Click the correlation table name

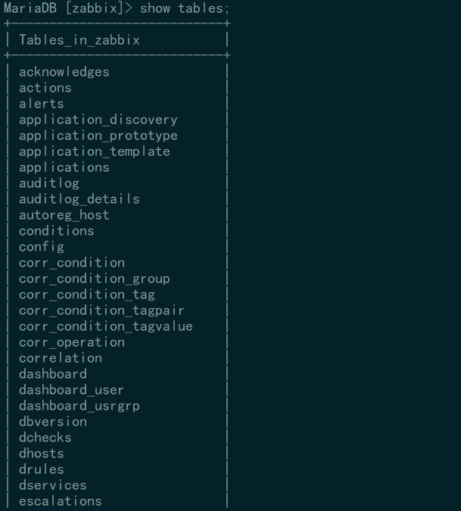click(61, 358)
